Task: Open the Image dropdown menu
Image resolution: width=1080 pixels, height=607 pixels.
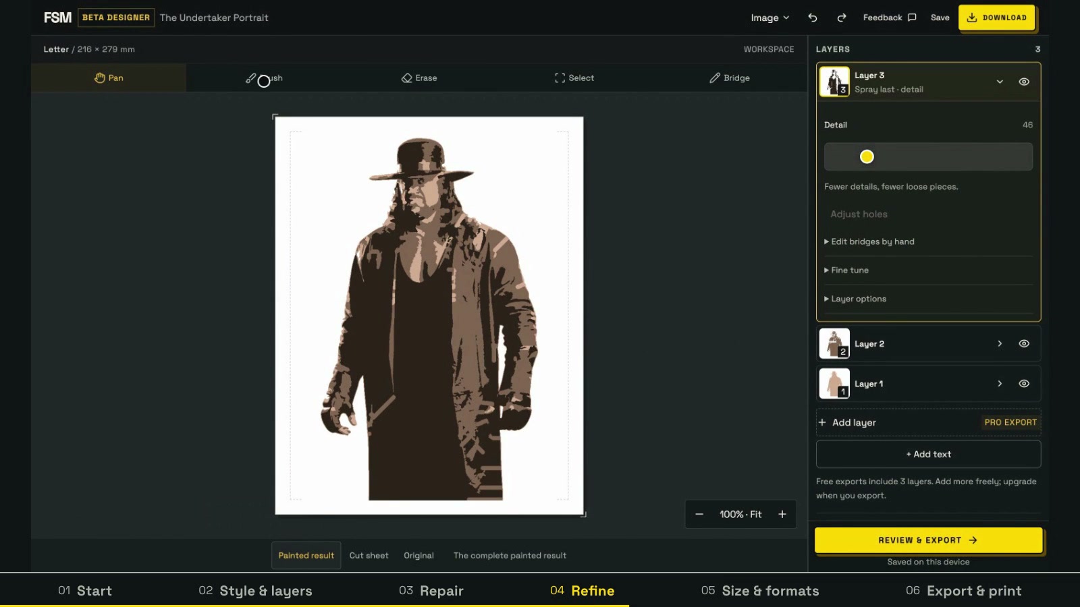Action: [x=769, y=18]
